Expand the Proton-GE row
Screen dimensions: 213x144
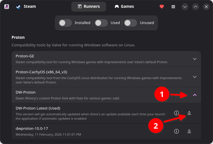click(195, 59)
